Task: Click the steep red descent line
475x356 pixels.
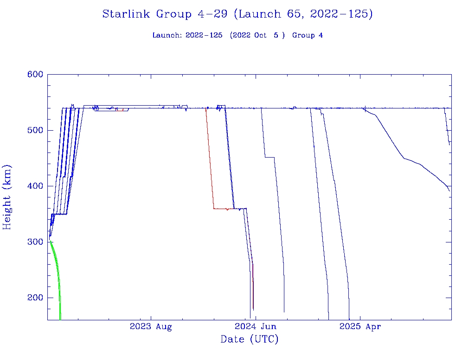Action: point(210,162)
